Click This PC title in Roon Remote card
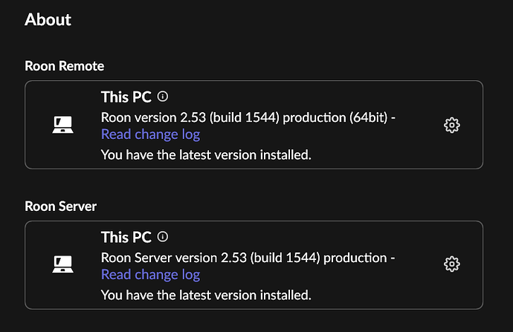This screenshot has width=513, height=332. point(126,97)
